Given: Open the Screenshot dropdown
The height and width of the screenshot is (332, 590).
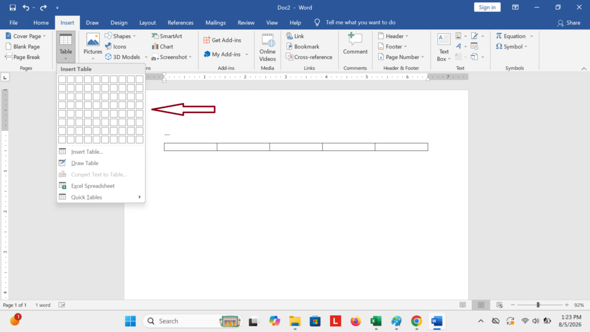Looking at the screenshot, I should tap(172, 57).
